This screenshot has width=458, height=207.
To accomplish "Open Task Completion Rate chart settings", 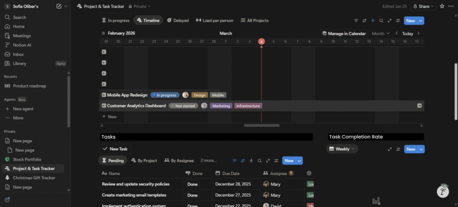I will click(398, 149).
